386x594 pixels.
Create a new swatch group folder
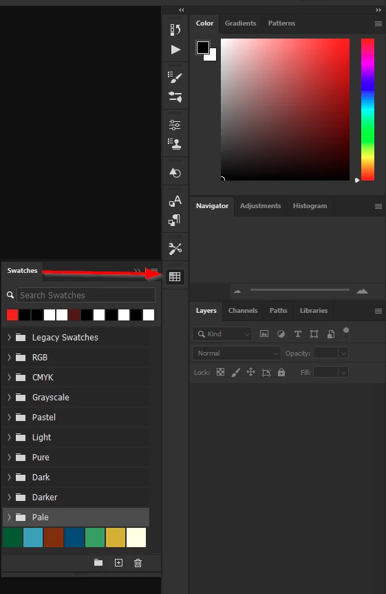click(98, 562)
